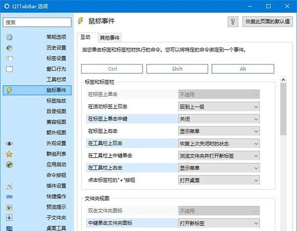
Task: Click the scrollbar up arrow
Action: 283,80
